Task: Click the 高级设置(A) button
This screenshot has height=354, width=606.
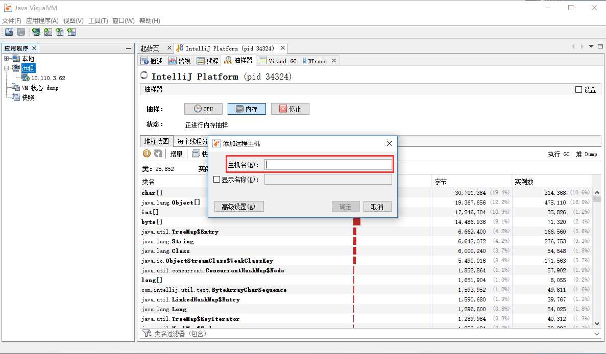Action: click(x=239, y=207)
